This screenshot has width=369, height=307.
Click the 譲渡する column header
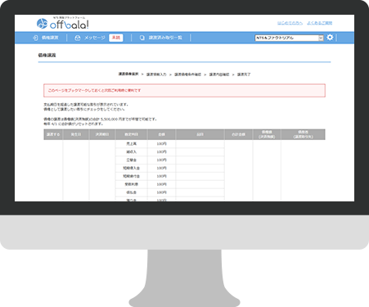click(53, 134)
